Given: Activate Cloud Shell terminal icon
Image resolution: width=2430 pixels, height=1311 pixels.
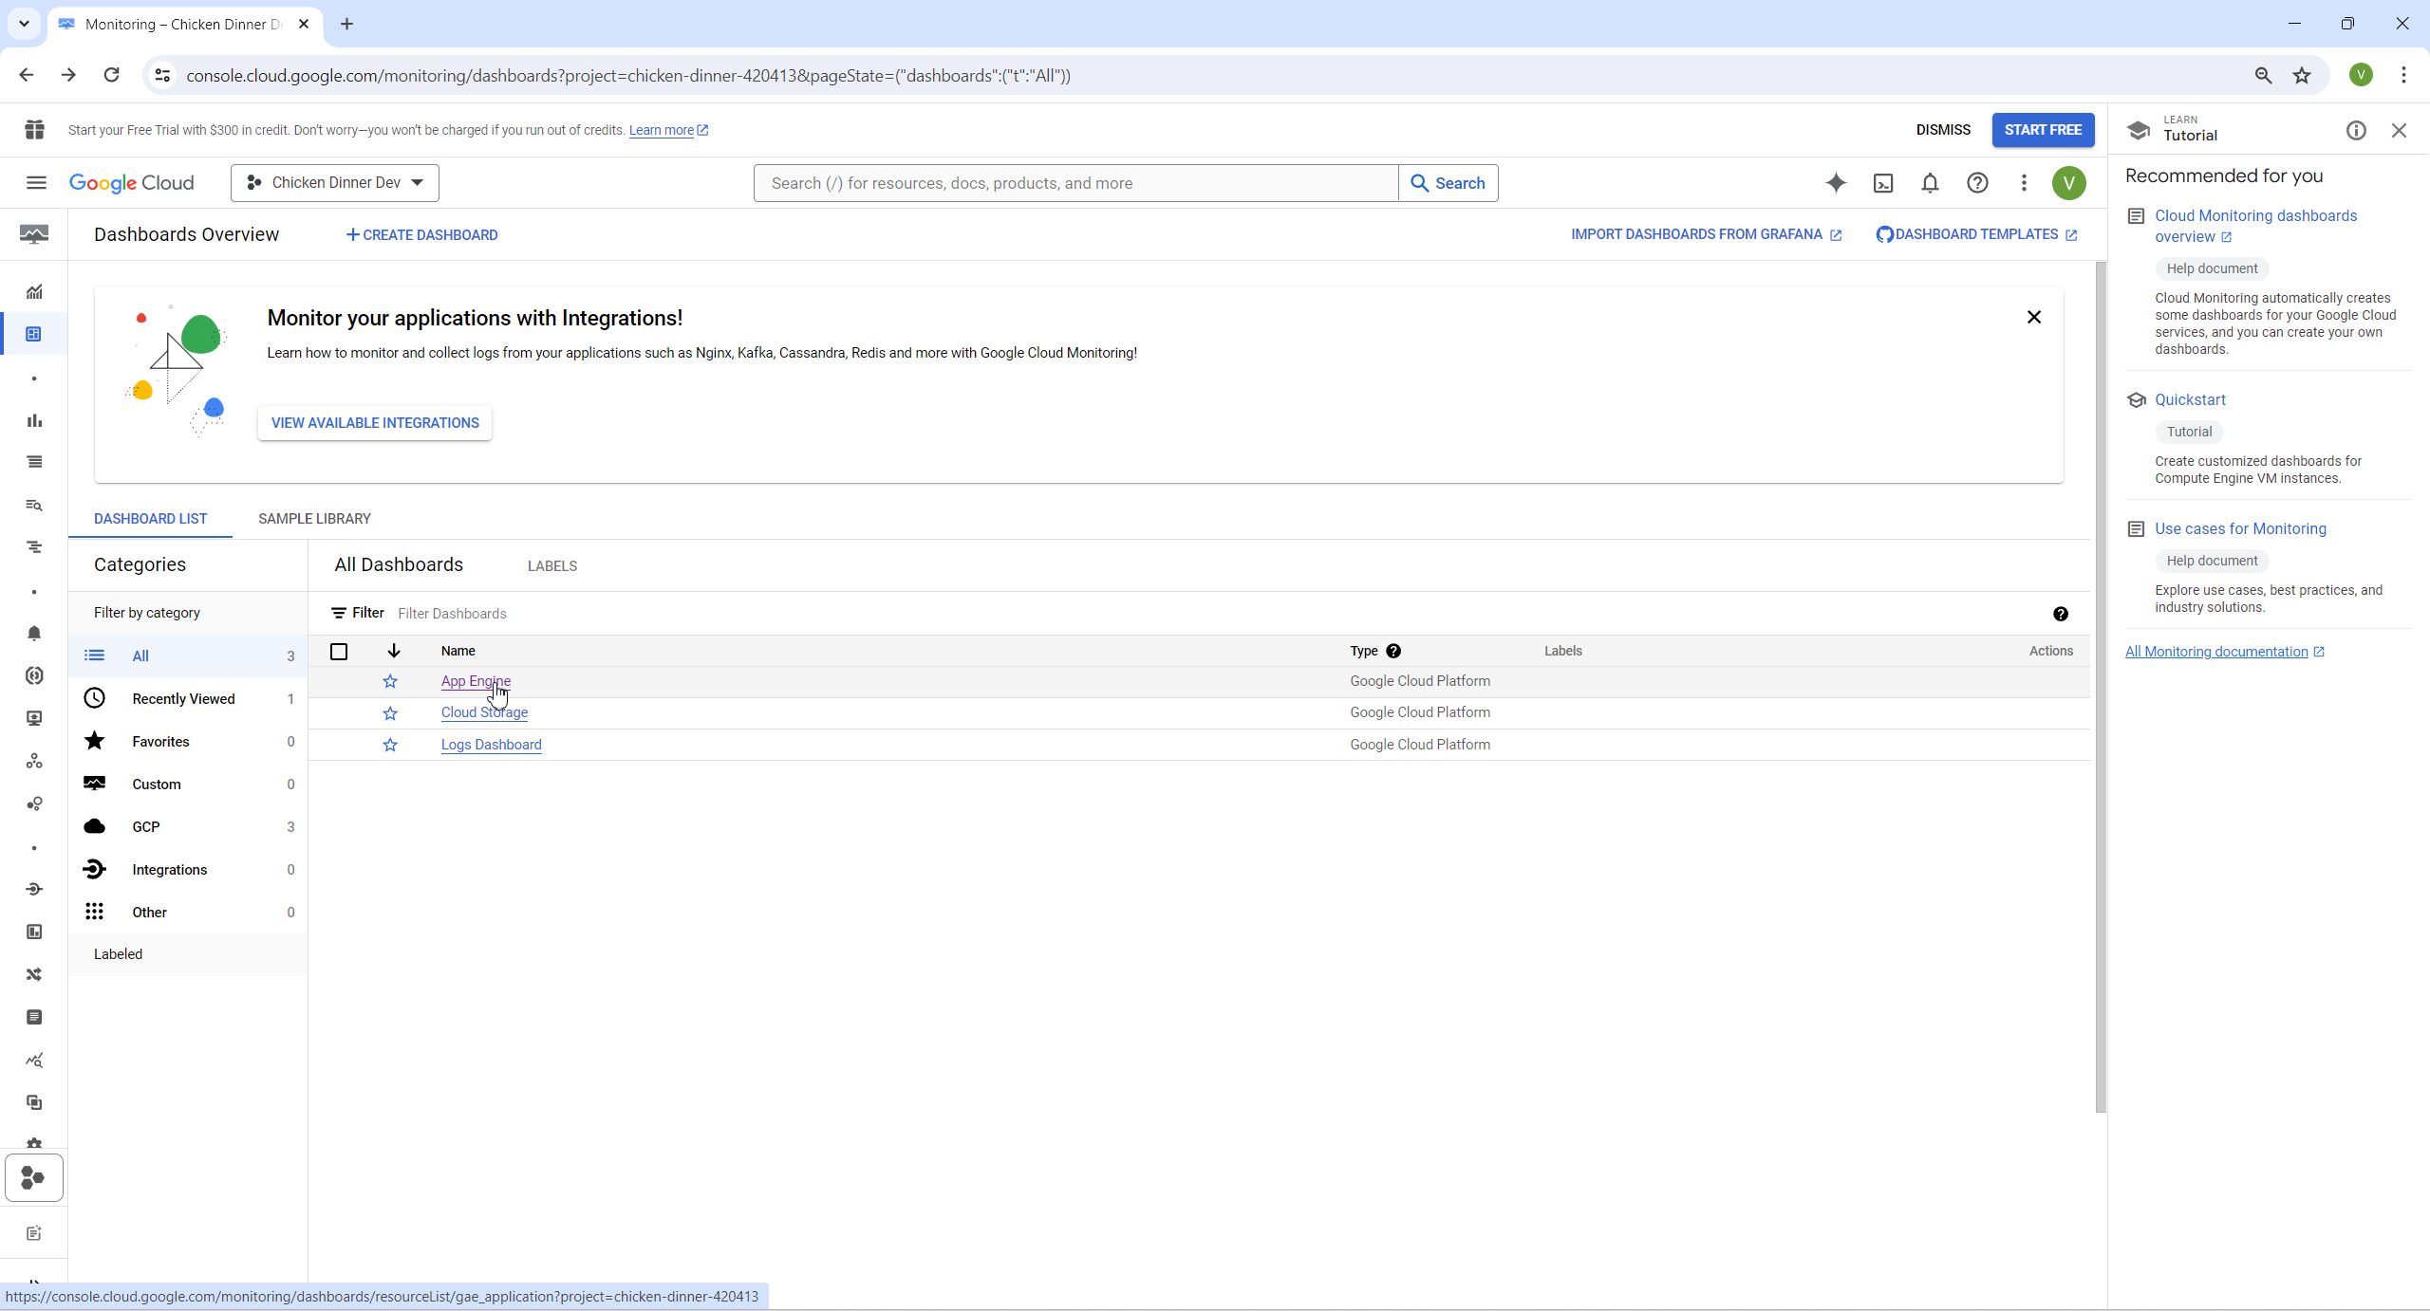Looking at the screenshot, I should pyautogui.click(x=1883, y=183).
